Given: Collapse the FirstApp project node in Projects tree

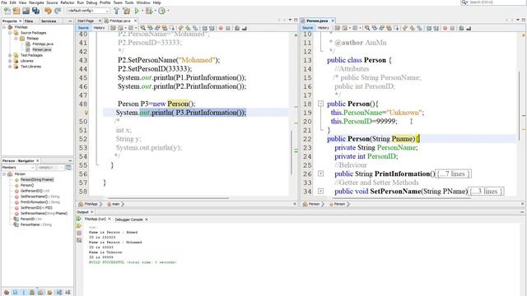Looking at the screenshot, I should 4,27.
